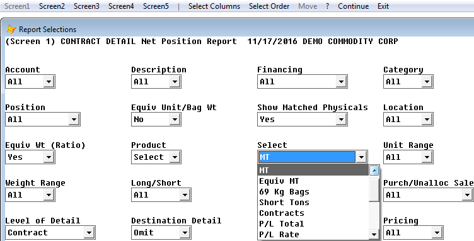The image size is (474, 241).
Task: Click the list's scroll down arrow
Action: pyautogui.click(x=374, y=234)
